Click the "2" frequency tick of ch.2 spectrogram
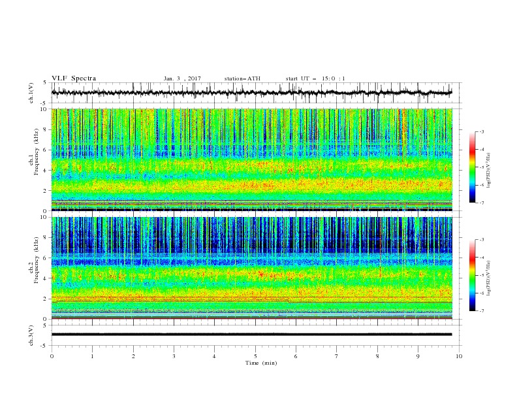 click(46, 299)
